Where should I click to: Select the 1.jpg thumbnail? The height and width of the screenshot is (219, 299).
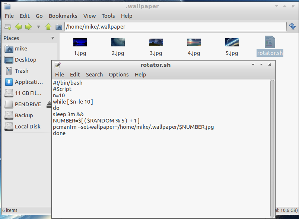80,42
